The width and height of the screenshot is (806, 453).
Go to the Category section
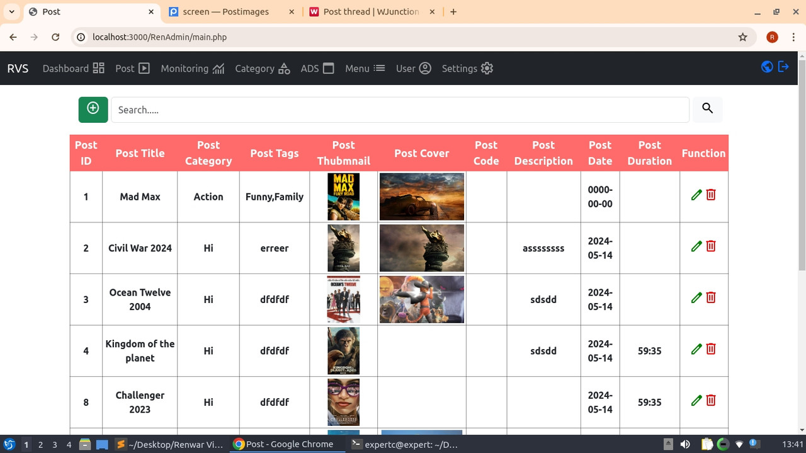click(262, 69)
